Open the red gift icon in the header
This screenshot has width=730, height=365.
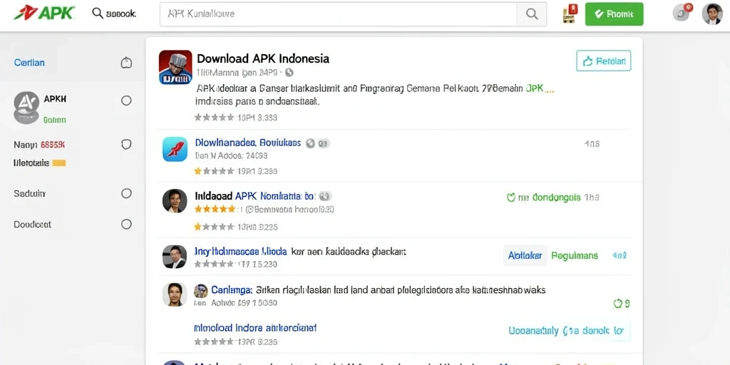pos(570,14)
